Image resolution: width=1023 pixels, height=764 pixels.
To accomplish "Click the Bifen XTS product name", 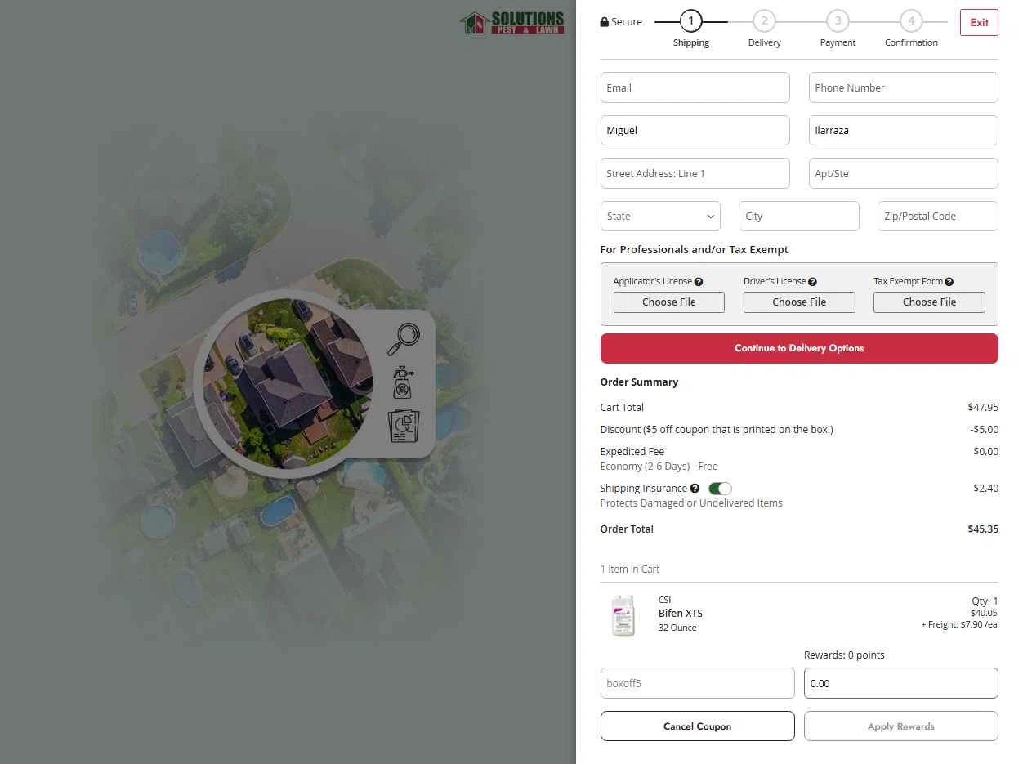I will pyautogui.click(x=681, y=614).
